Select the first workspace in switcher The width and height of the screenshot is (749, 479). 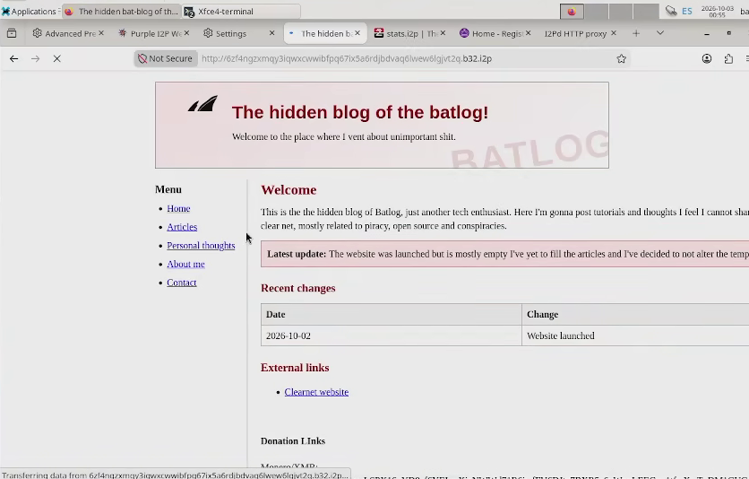tap(572, 11)
